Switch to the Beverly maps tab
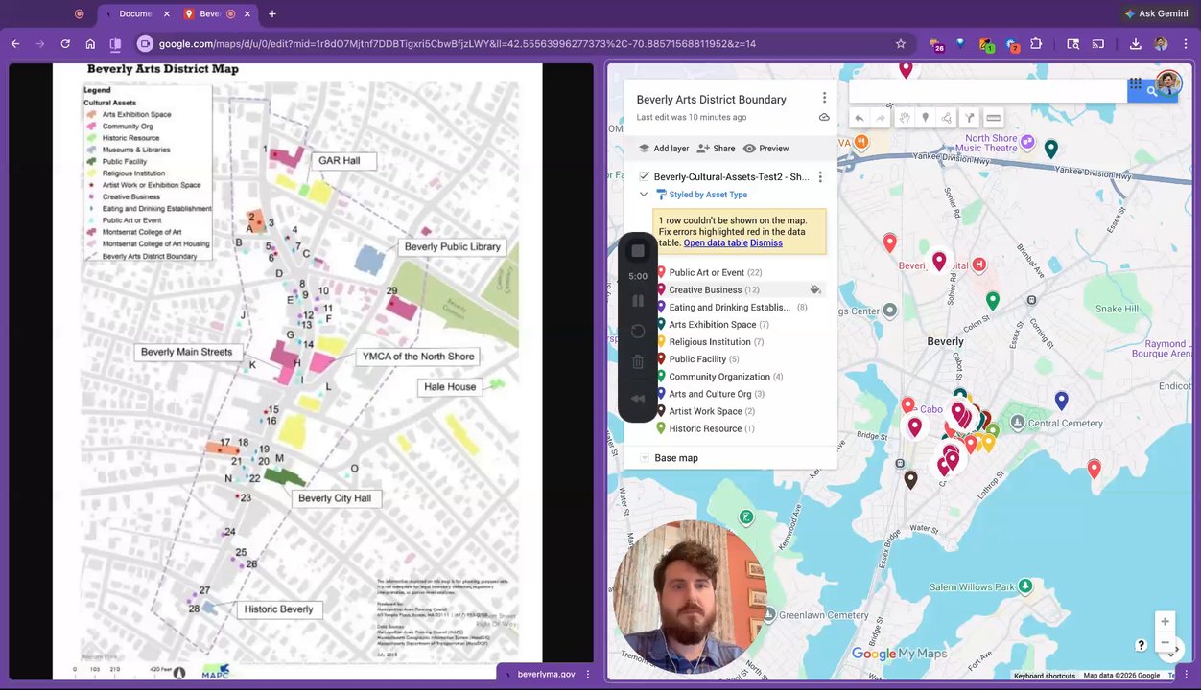1201x690 pixels. click(x=210, y=14)
